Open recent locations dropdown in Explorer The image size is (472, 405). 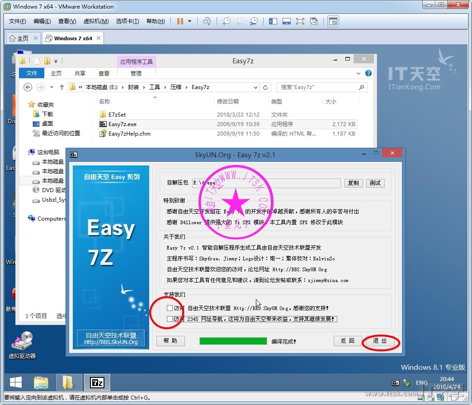[52, 87]
